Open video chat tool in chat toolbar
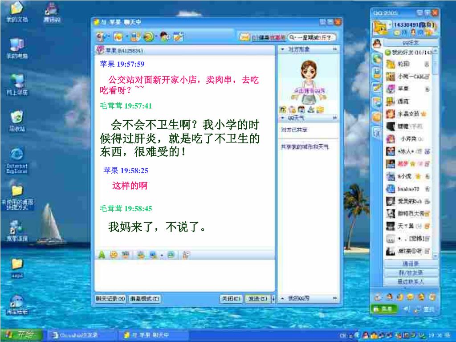Screen dimensions: 456x342 [101, 37]
